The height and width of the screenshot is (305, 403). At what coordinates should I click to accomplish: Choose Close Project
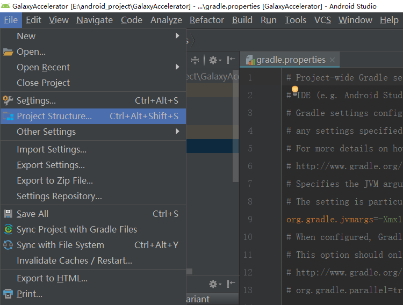[93, 83]
